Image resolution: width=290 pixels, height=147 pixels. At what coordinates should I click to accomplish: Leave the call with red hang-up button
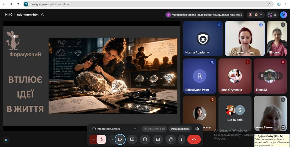[194, 139]
